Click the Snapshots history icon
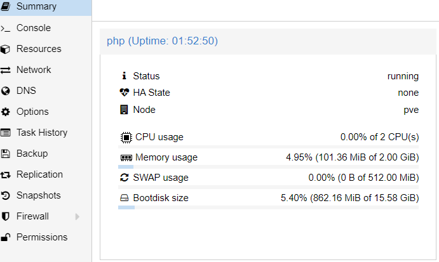The width and height of the screenshot is (439, 262). pos(5,195)
